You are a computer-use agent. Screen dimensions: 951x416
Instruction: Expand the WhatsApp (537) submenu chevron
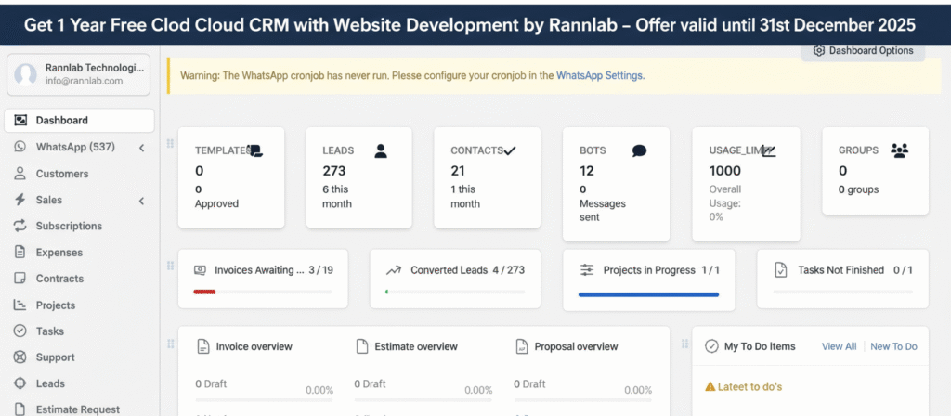click(141, 147)
